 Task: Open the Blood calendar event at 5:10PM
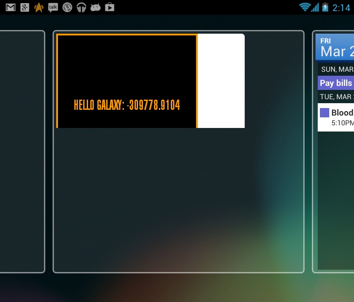(x=336, y=117)
